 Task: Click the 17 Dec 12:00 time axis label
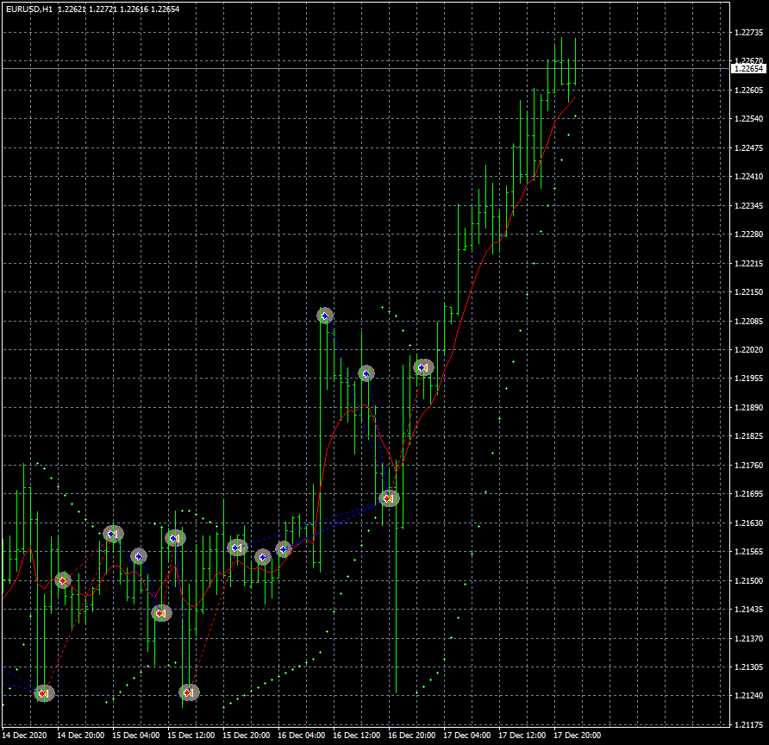coord(522,736)
